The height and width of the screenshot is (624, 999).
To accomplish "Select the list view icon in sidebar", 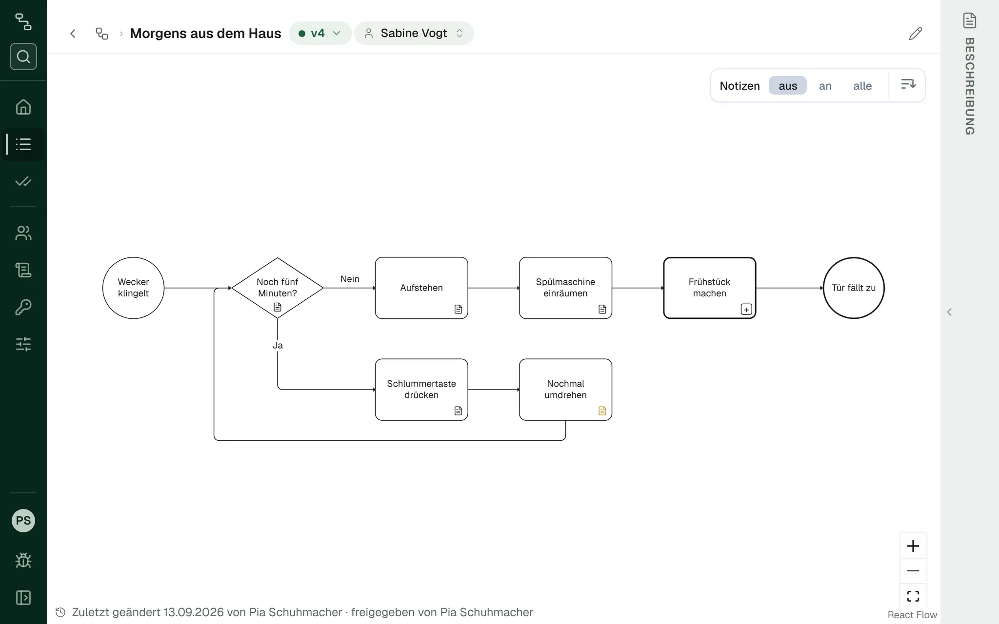I will coord(23,144).
